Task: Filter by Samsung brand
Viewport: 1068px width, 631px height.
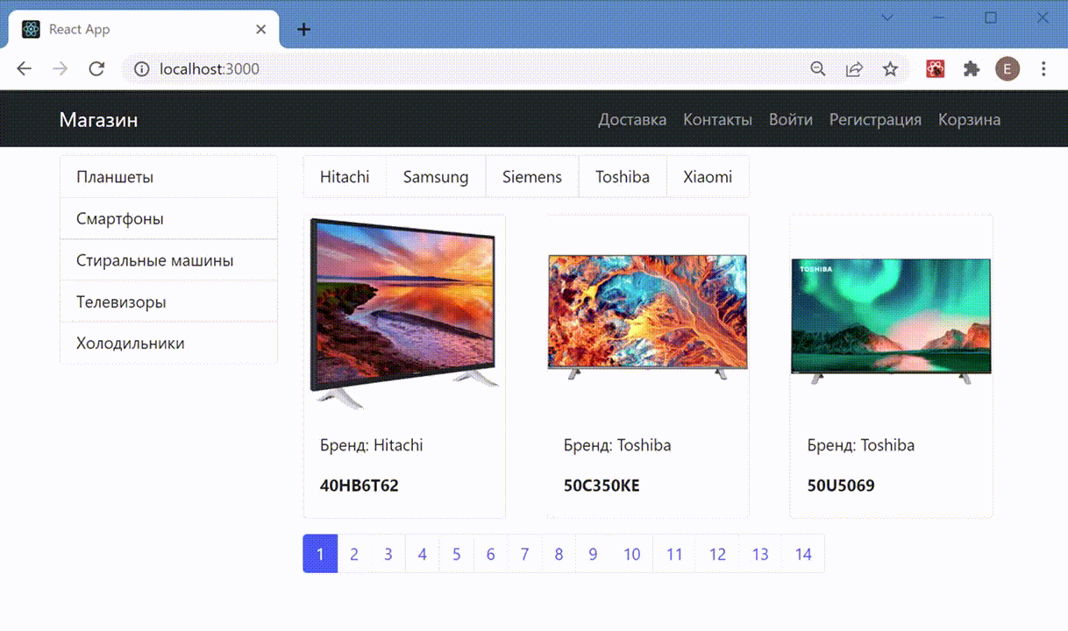Action: coord(436,177)
